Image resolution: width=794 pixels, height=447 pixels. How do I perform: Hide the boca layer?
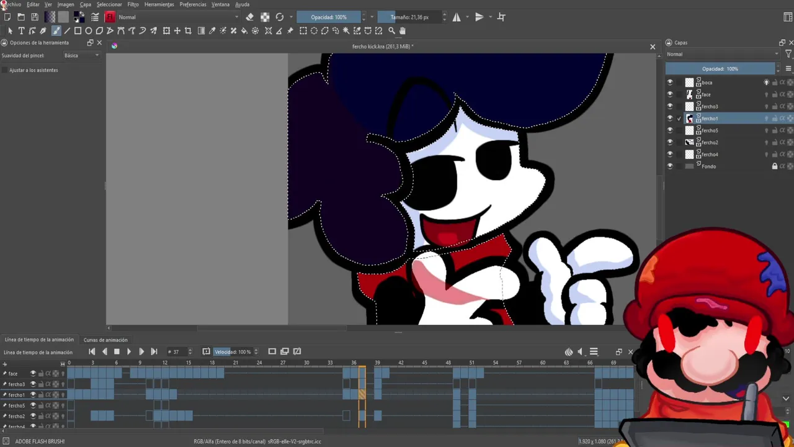coord(669,83)
